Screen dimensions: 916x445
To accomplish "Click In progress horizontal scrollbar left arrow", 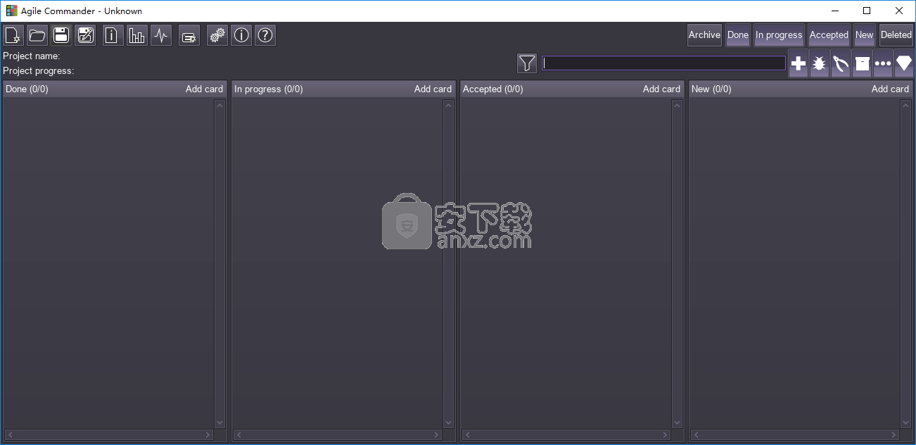I will coord(238,435).
